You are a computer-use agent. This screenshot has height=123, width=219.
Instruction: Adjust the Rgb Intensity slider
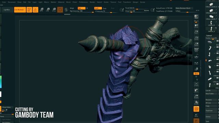coord(81,11)
